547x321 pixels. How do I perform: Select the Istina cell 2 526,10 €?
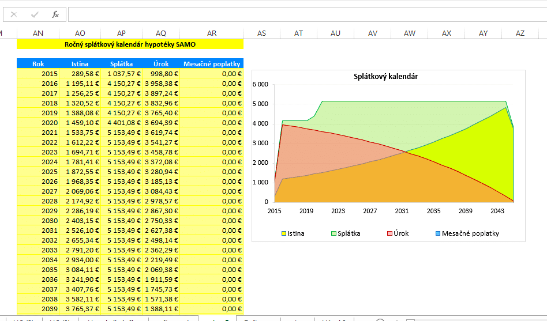click(x=80, y=231)
